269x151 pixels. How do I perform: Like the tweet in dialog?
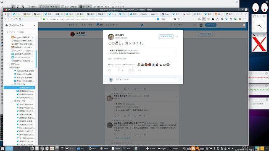129,70
